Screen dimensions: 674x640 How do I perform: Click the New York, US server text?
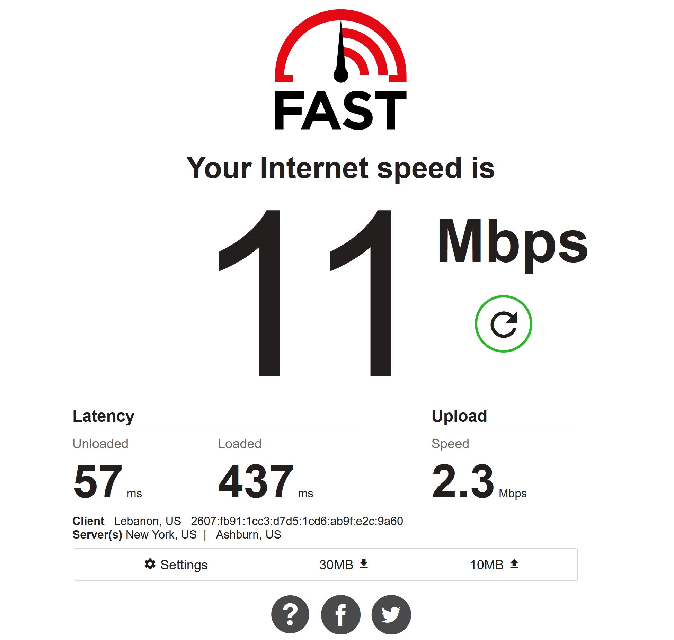tap(161, 535)
